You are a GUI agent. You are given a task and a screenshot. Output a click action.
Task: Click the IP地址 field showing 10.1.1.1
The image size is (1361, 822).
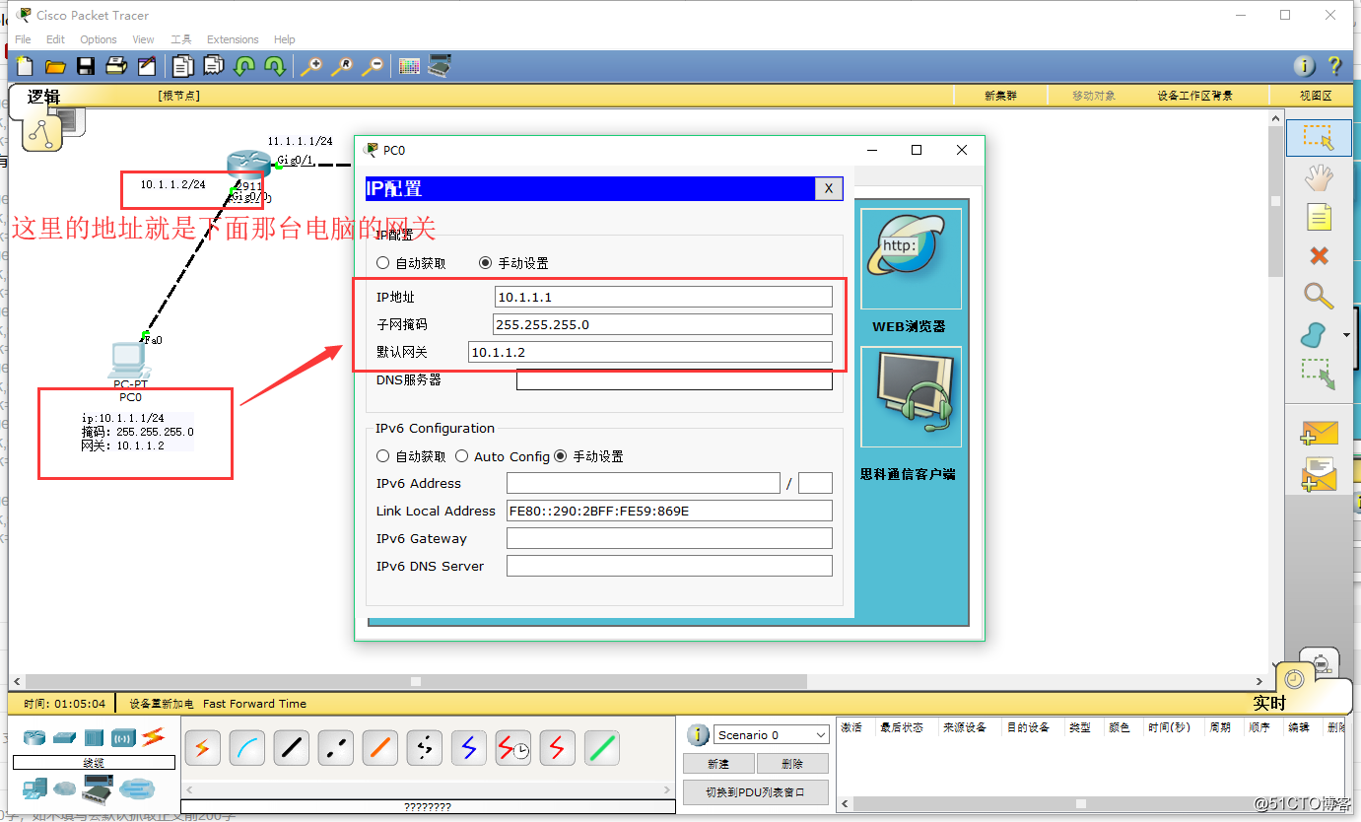pos(663,297)
